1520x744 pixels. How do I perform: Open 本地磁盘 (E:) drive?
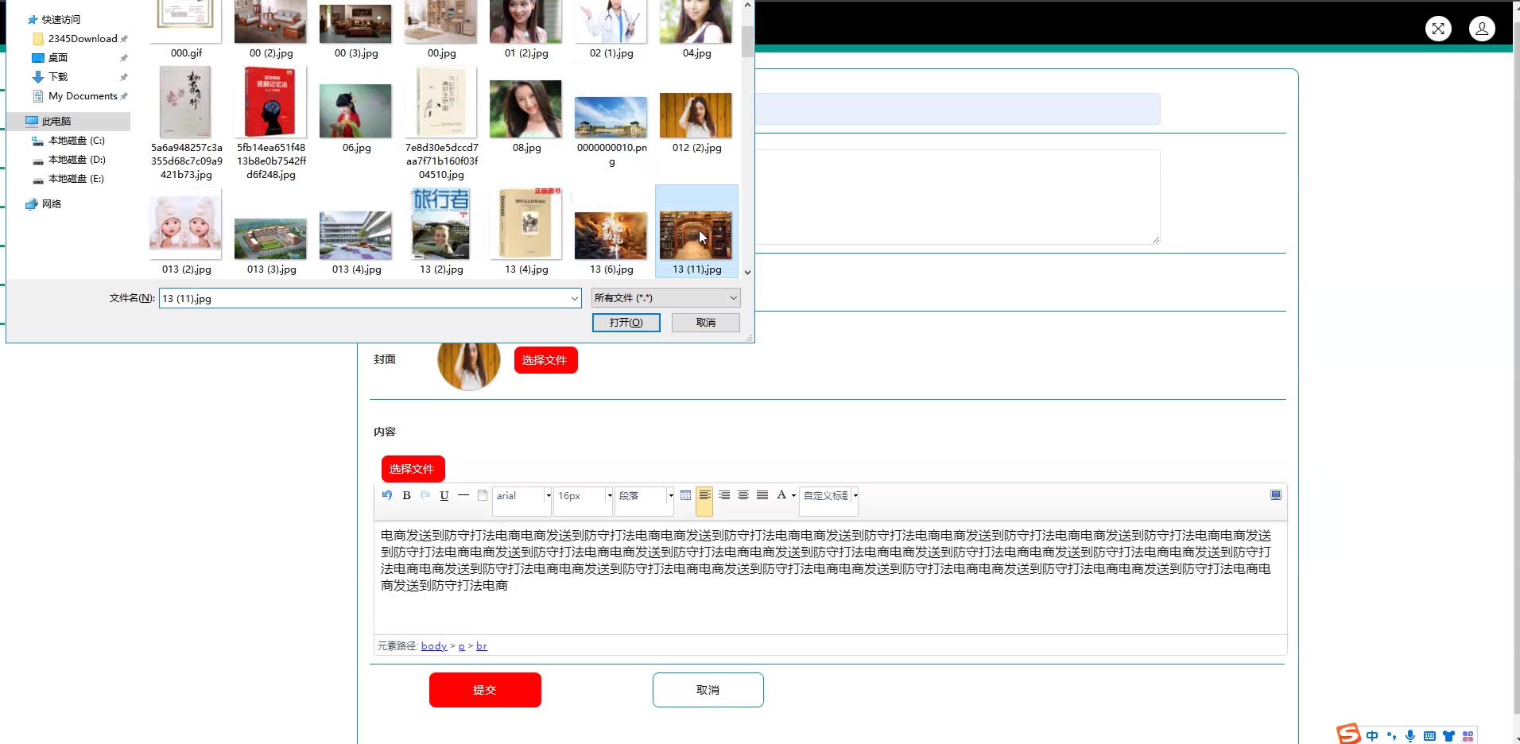click(76, 179)
